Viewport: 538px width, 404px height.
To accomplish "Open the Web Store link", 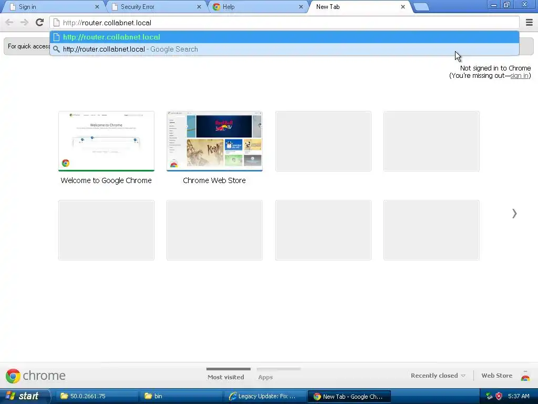I will (x=497, y=376).
